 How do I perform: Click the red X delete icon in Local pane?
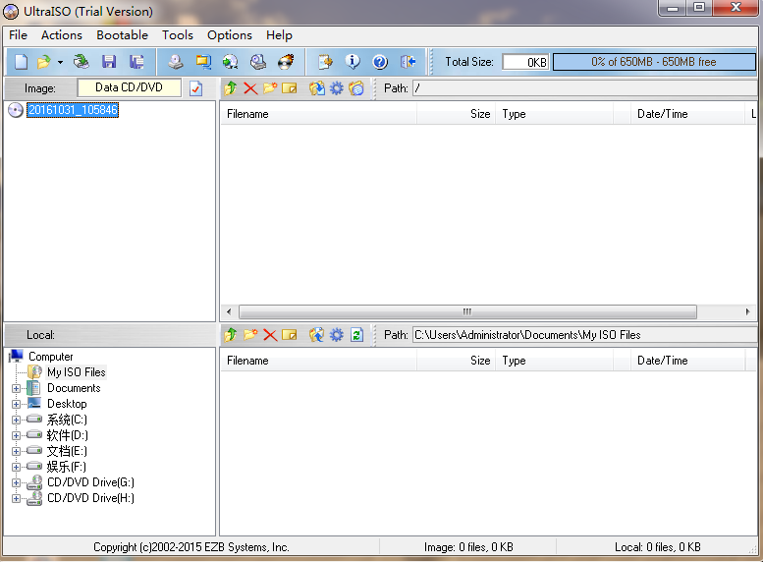pos(270,335)
